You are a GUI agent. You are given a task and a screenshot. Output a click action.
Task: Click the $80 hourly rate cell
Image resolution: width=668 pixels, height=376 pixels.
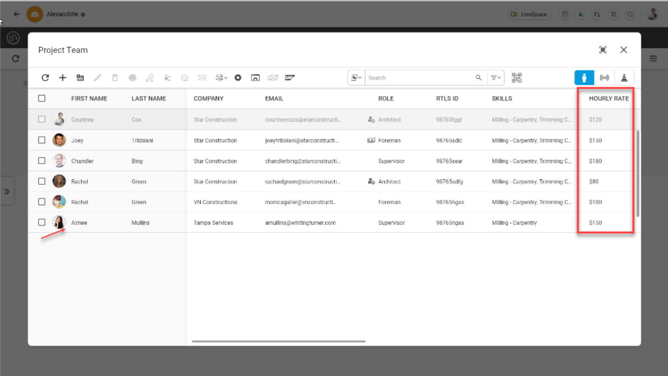(x=594, y=182)
